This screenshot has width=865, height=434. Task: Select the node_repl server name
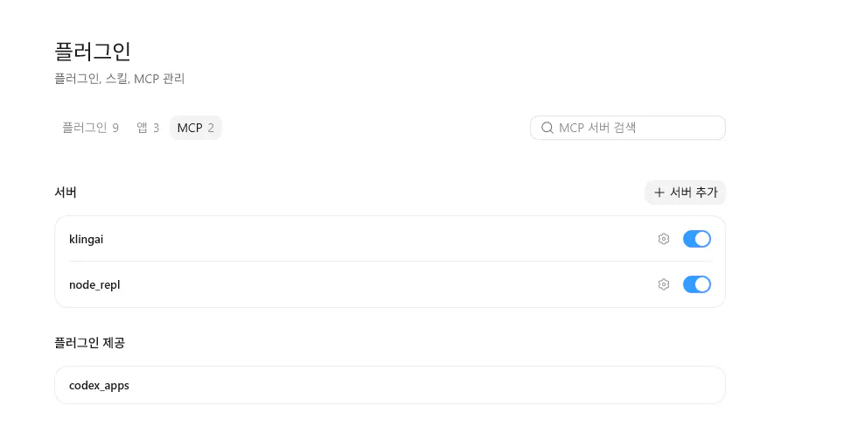pos(94,285)
